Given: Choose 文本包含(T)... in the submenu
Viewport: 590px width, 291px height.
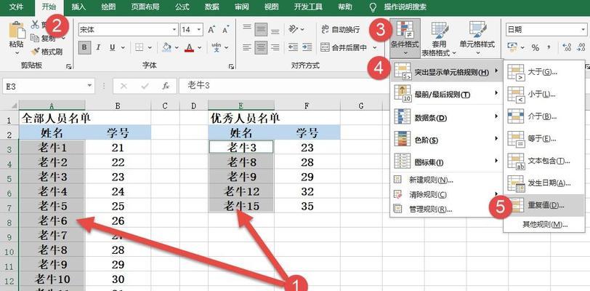Looking at the screenshot, I should point(544,161).
